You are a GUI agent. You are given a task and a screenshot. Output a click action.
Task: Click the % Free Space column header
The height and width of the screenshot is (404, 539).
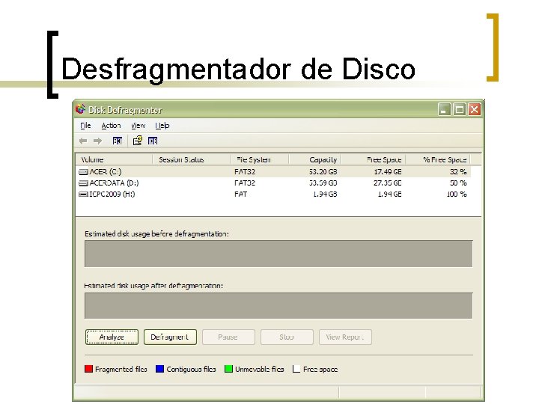[x=438, y=160]
